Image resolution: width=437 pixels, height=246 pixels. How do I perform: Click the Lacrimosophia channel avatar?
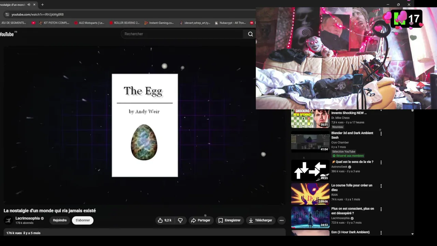[x=9, y=220]
